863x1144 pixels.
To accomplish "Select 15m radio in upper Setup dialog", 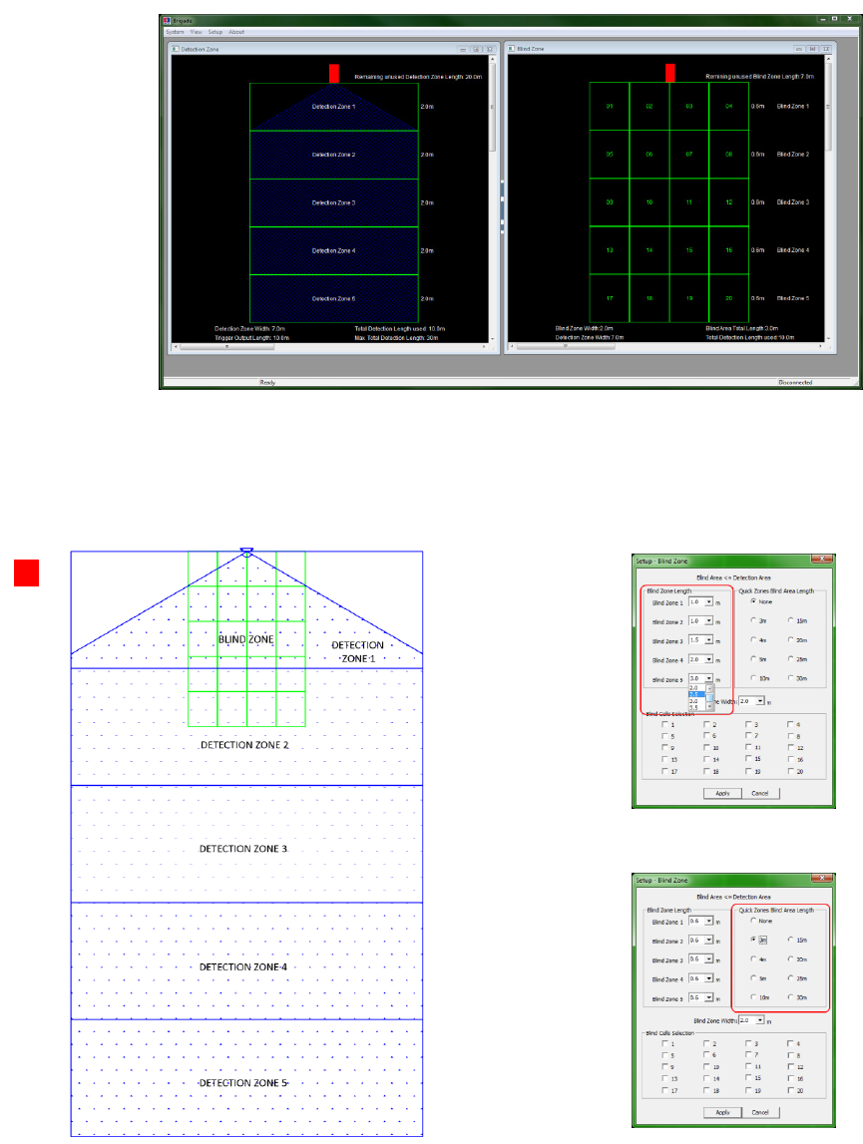I will click(x=791, y=621).
